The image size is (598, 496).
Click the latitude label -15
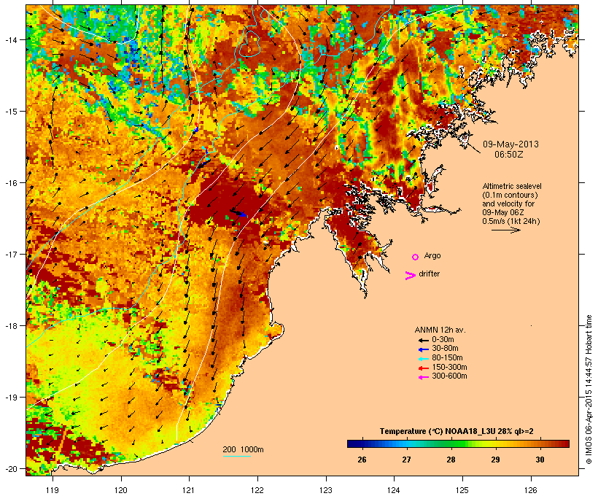point(11,112)
